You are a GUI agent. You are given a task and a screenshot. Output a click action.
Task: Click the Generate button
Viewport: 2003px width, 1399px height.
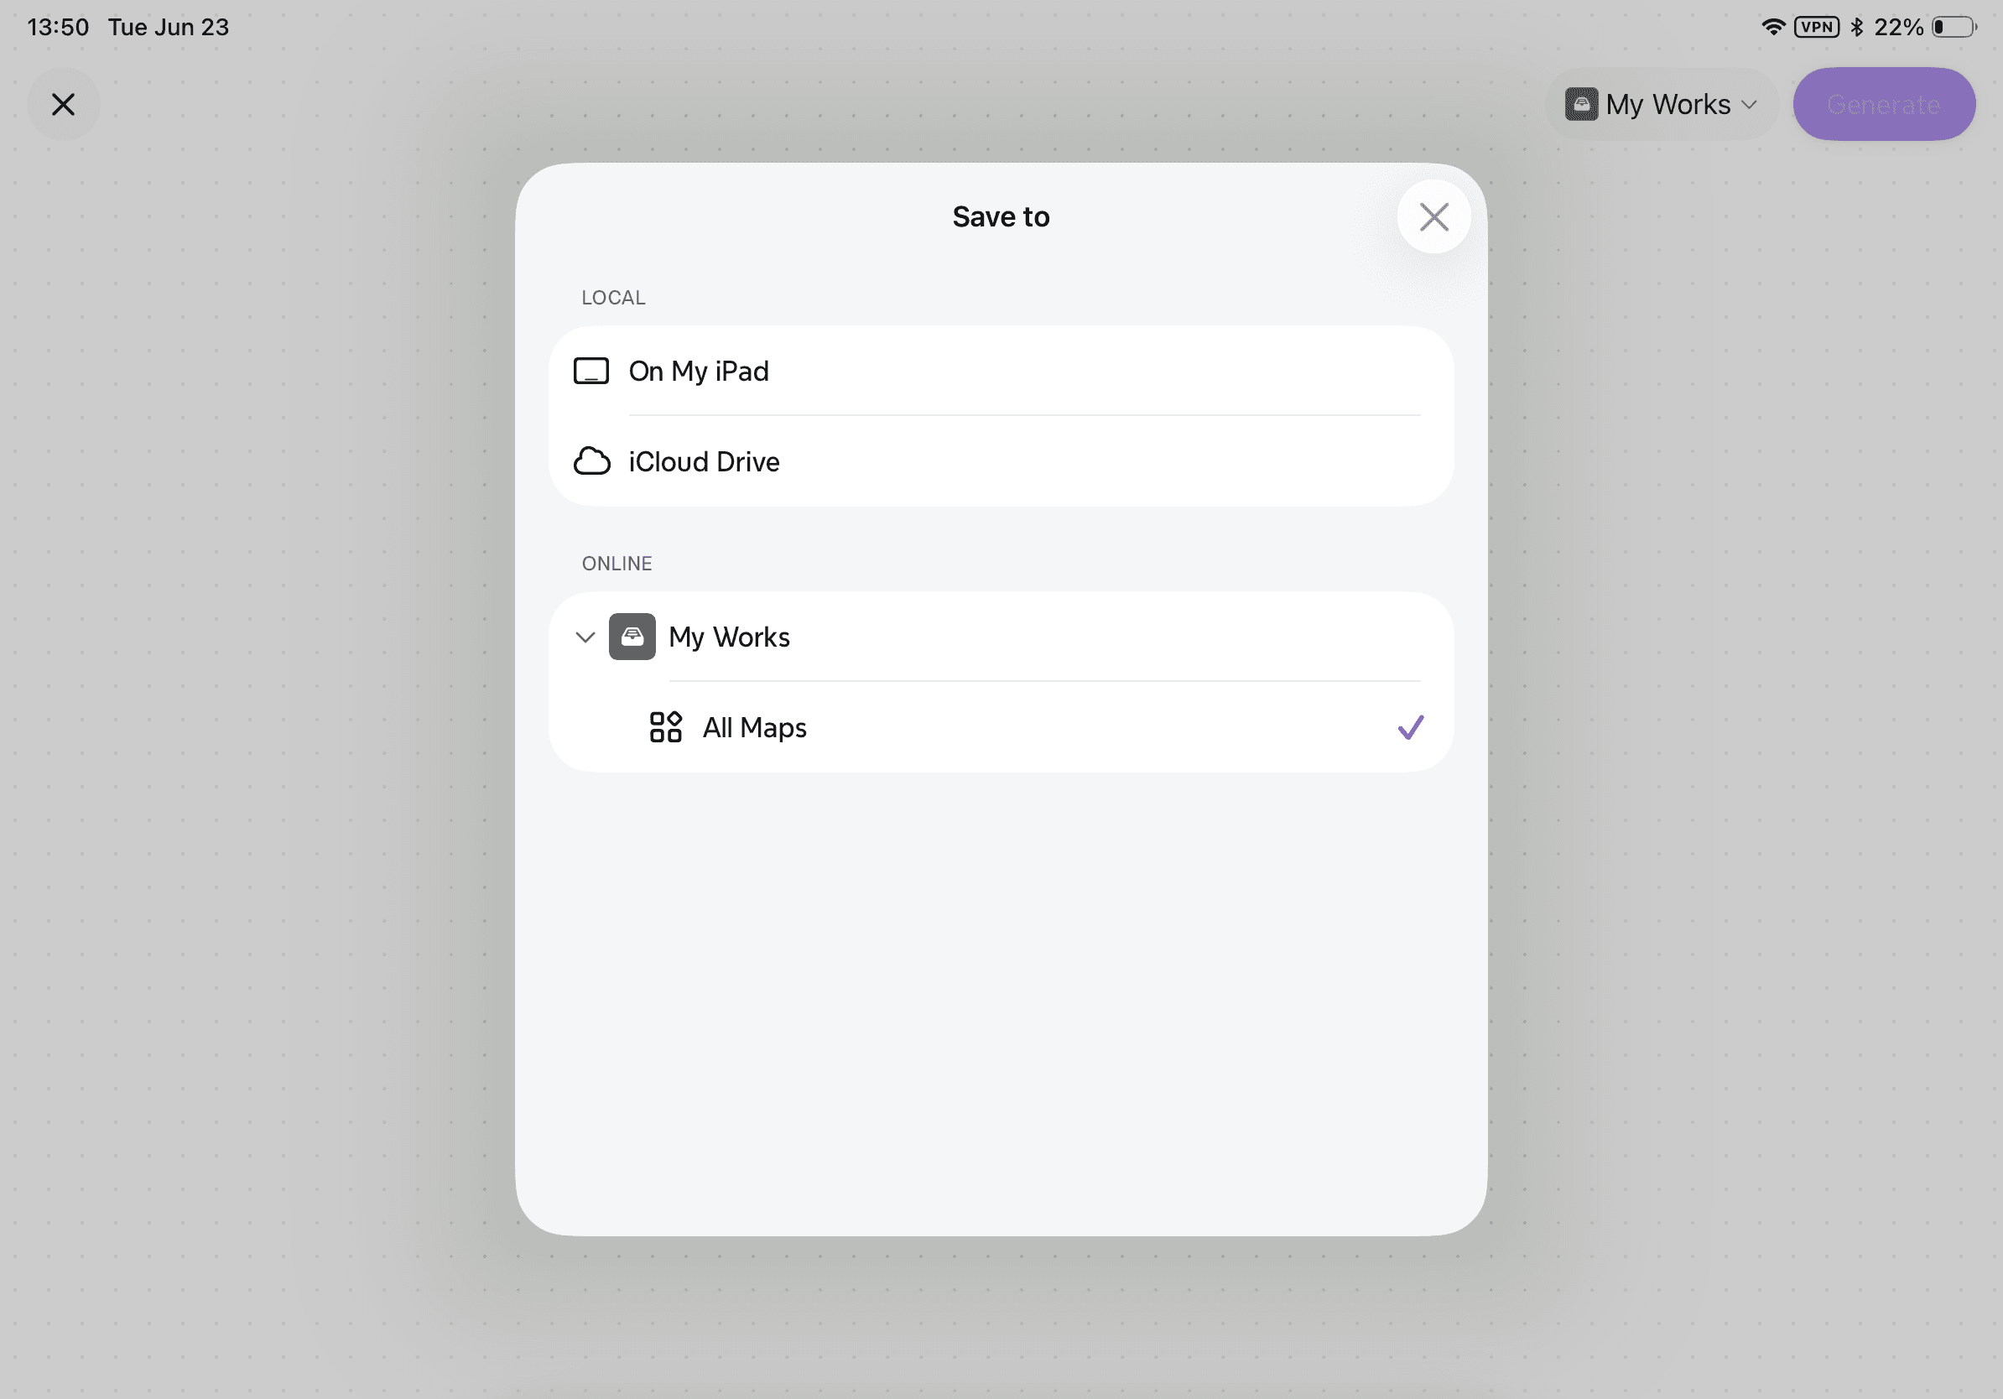pos(1884,105)
